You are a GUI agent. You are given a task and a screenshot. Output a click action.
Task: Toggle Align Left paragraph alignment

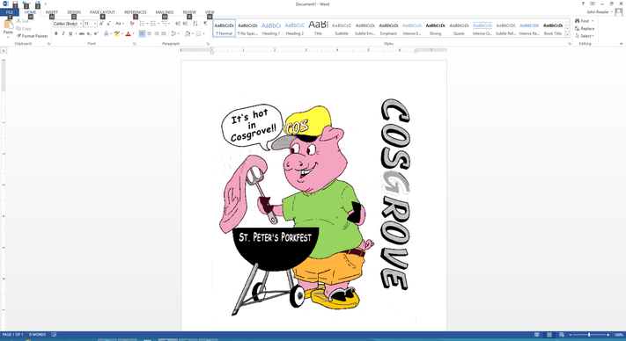pos(142,34)
